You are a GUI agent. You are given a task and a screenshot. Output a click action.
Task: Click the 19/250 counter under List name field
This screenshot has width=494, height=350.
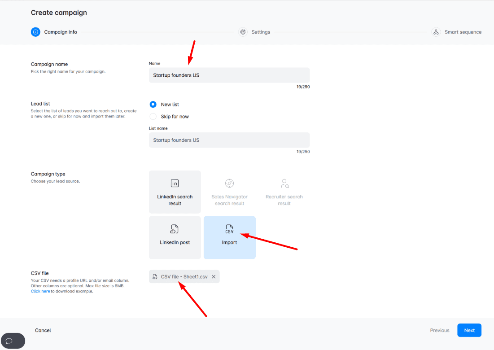[303, 152]
